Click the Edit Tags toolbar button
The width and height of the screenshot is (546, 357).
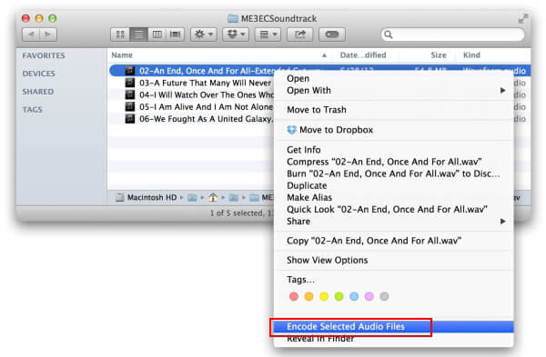(x=331, y=35)
